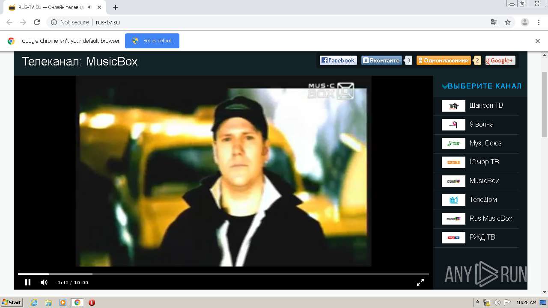Bookmark this page with star
548x308 pixels.
point(508,22)
